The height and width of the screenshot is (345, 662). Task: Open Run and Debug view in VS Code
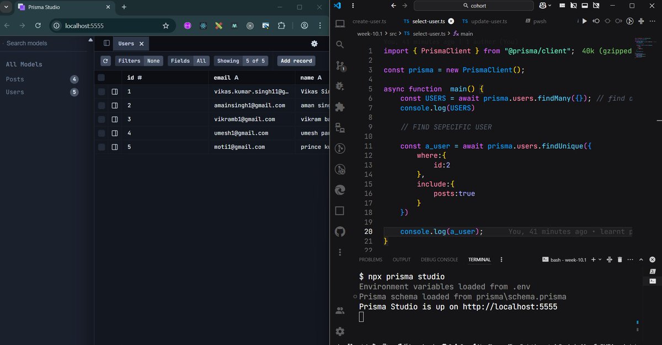coord(340,86)
